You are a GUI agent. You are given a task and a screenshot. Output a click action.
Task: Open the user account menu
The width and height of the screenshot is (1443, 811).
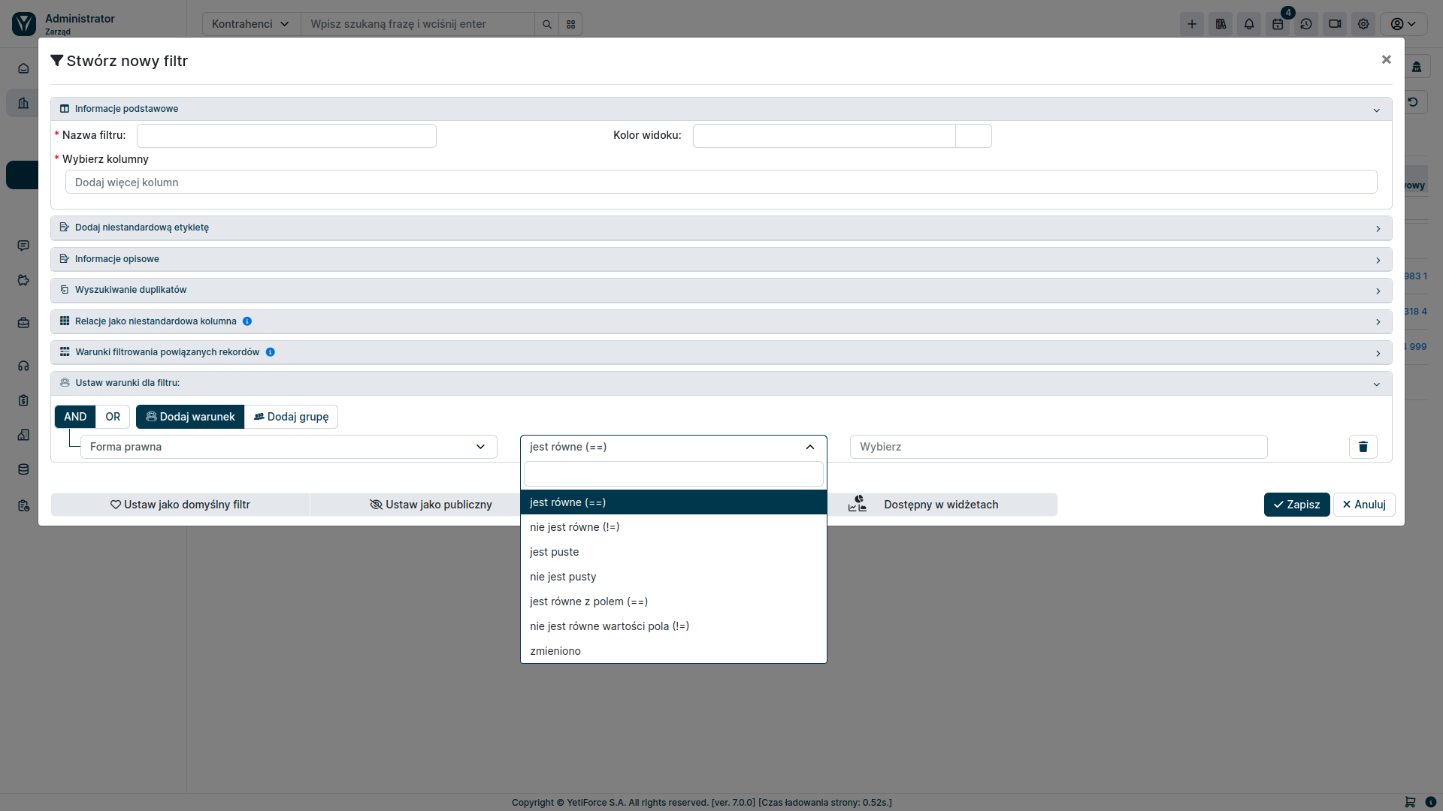pyautogui.click(x=1403, y=24)
